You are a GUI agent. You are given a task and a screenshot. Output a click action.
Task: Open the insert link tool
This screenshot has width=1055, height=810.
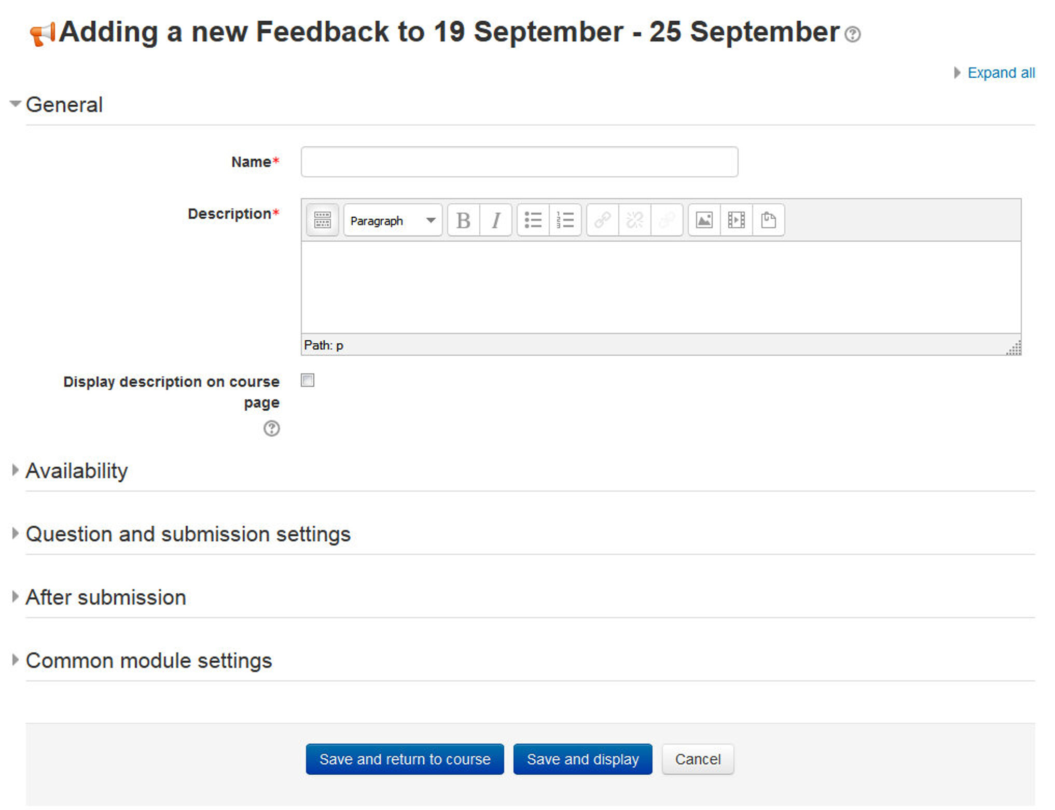coord(602,220)
